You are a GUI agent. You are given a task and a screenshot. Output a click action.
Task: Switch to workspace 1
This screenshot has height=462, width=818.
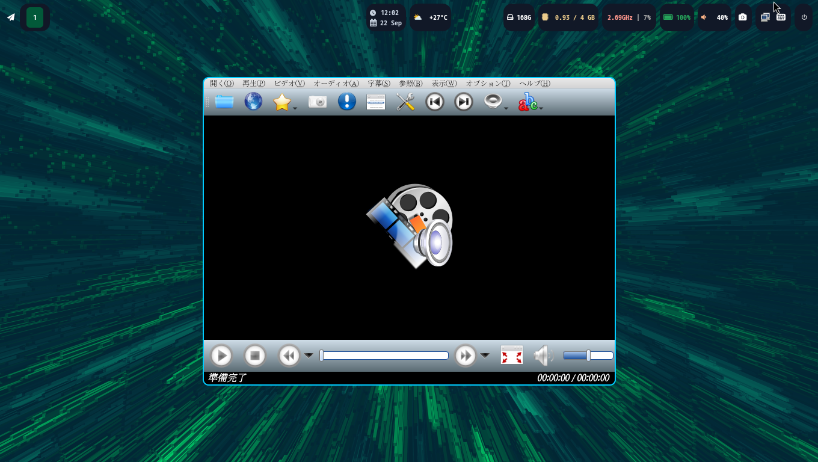35,17
